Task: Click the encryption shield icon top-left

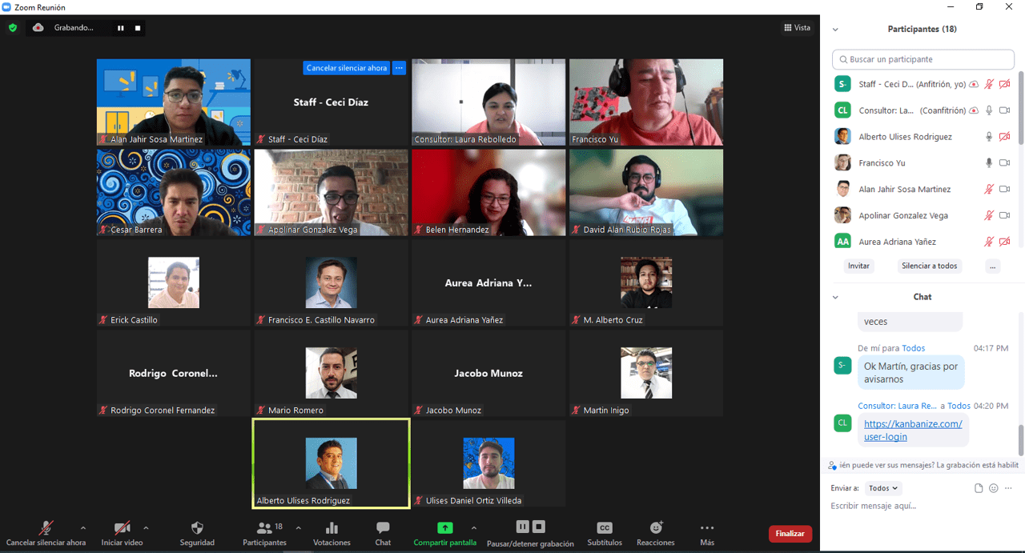Action: 13,27
